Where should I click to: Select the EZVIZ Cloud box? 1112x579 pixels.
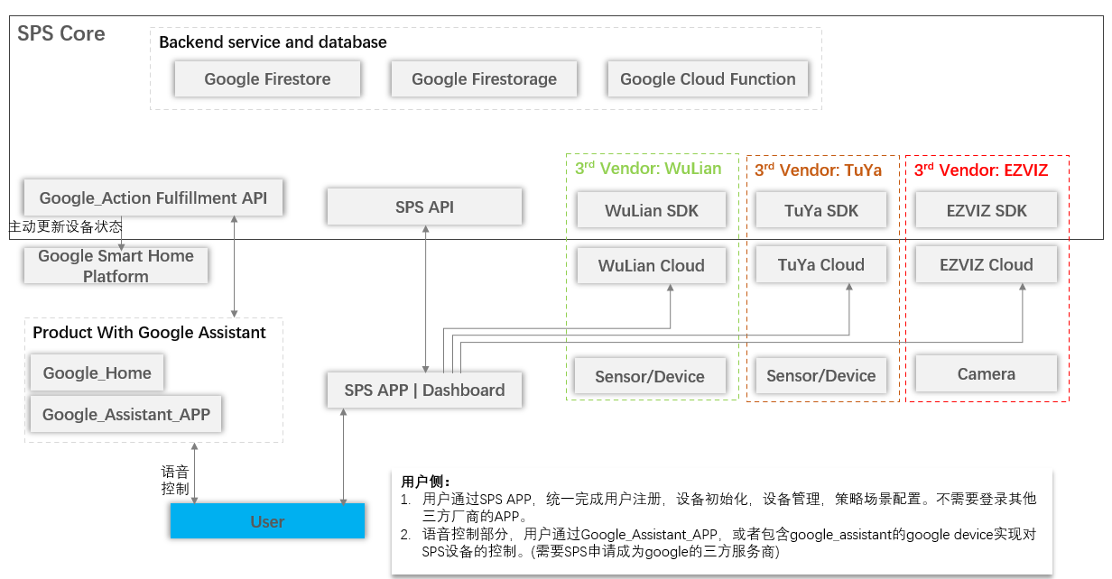pyautogui.click(x=986, y=265)
